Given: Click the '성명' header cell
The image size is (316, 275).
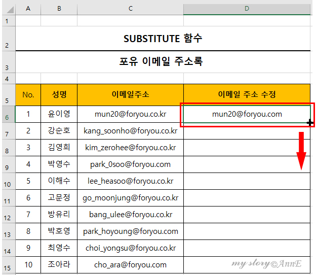Looking at the screenshot, I should (59, 95).
